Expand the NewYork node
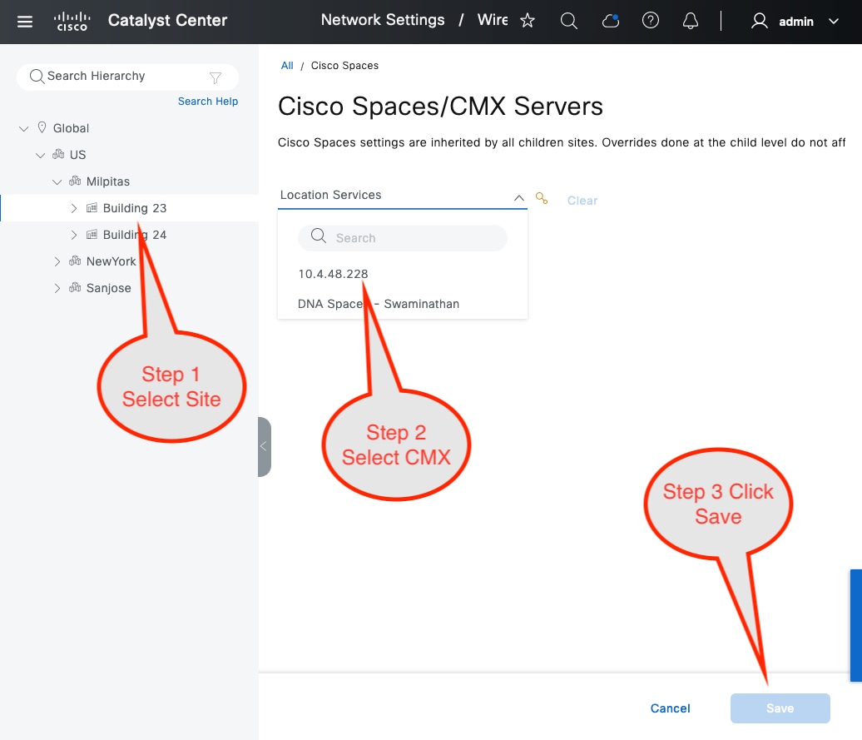 coord(57,261)
